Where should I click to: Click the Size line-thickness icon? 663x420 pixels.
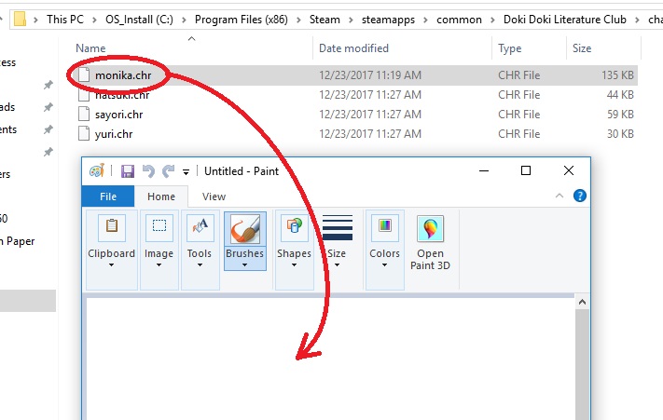pos(337,227)
